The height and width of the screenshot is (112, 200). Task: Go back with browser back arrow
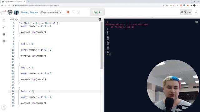(x=2, y=6)
